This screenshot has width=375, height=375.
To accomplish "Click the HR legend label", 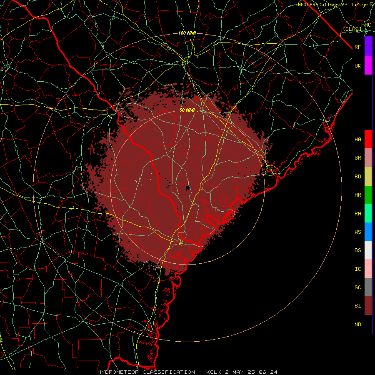I will (357, 195).
